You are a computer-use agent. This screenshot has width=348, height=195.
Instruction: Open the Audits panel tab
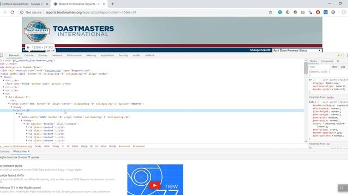(136, 55)
